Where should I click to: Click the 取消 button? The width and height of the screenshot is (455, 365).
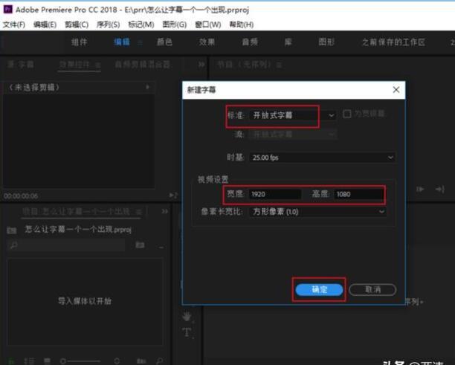click(372, 290)
